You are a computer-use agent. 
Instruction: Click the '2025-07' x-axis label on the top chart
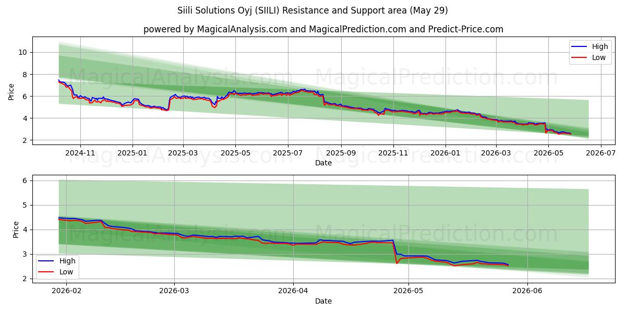288,153
